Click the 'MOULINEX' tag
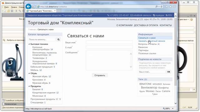 click(x=157, y=84)
